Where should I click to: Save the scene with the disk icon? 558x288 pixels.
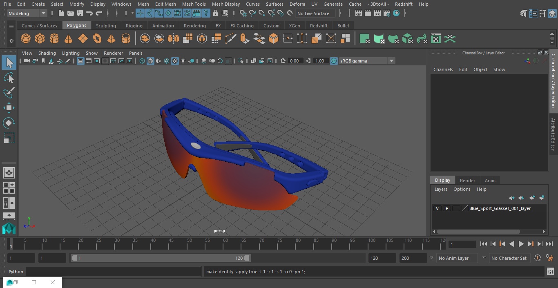click(x=80, y=13)
